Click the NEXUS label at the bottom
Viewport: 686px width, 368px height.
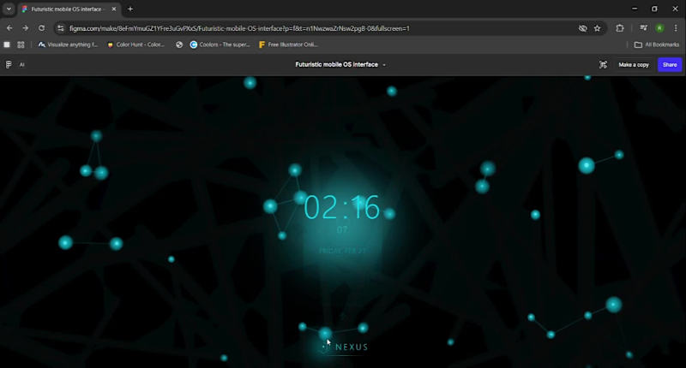point(352,347)
